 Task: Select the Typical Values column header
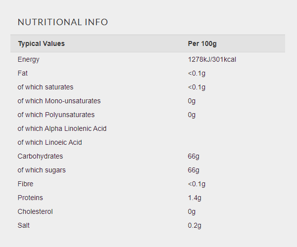click(41, 43)
